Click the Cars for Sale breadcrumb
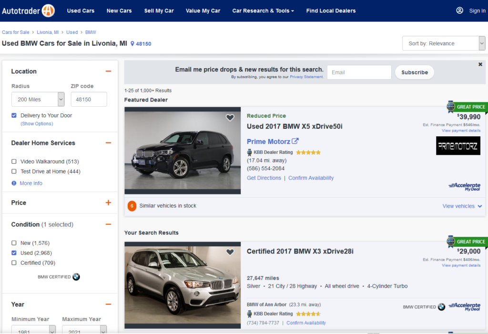 point(16,32)
